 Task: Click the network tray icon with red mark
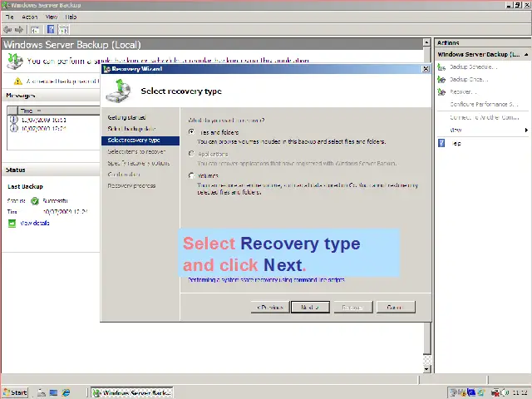(495, 392)
